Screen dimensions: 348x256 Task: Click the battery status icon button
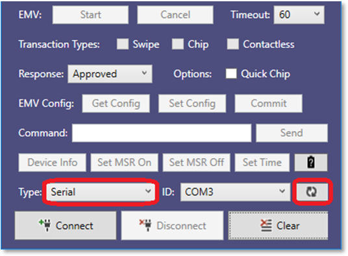click(311, 163)
